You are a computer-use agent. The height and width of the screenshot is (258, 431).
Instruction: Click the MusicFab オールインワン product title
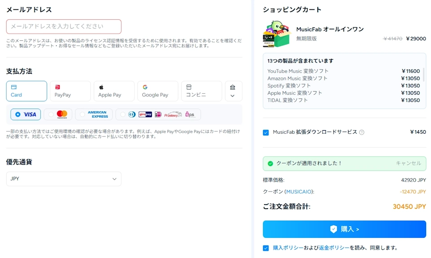coord(330,29)
